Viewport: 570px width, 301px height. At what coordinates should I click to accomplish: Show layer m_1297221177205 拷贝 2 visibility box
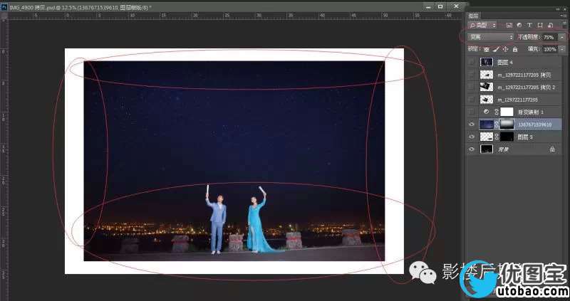(x=472, y=87)
